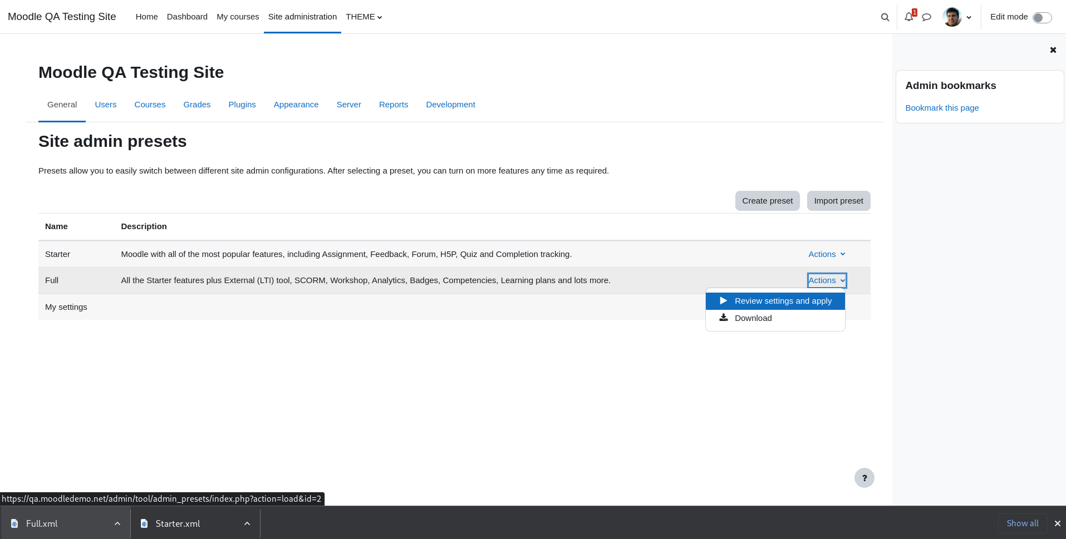This screenshot has width=1066, height=539.
Task: Switch to the Appearance tab
Action: click(296, 105)
